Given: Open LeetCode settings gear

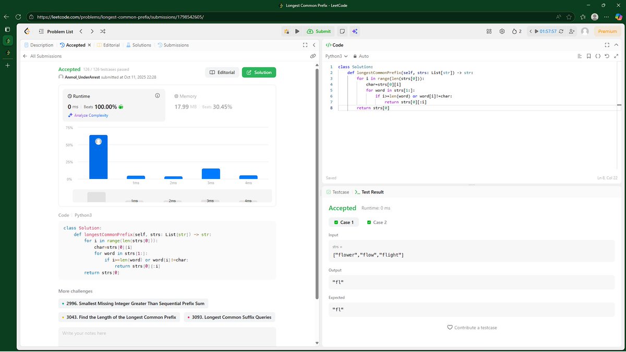Looking at the screenshot, I should tap(502, 31).
